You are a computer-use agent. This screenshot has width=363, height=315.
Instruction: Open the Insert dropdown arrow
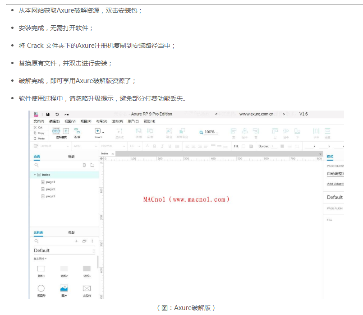pos(103,133)
